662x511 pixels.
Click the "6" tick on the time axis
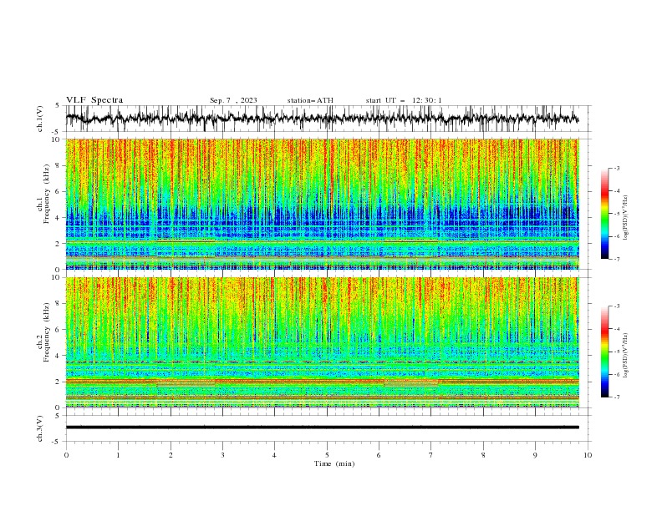click(x=379, y=455)
